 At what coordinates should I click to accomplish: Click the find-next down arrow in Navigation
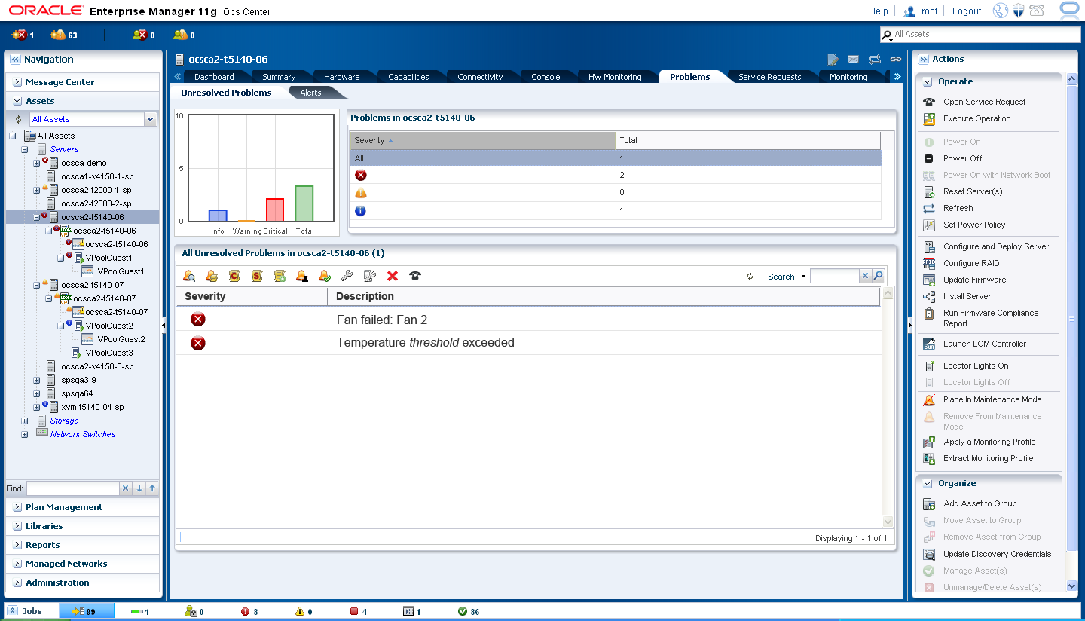point(139,488)
